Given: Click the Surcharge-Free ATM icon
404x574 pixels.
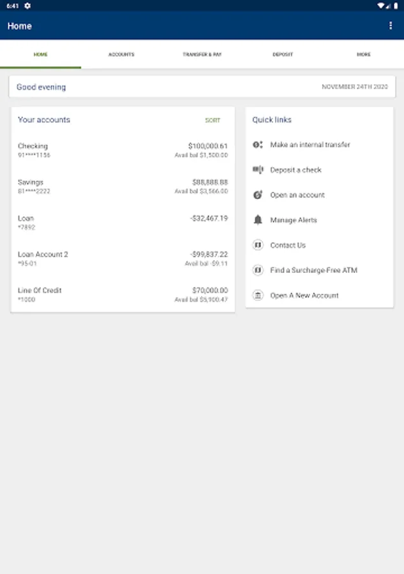Looking at the screenshot, I should point(258,270).
